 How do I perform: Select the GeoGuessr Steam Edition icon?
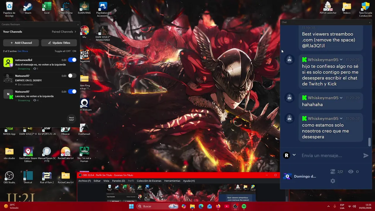pos(28,155)
